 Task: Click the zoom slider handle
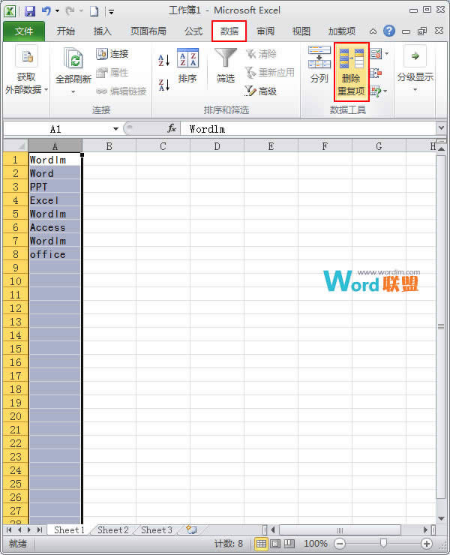pyautogui.click(x=383, y=543)
